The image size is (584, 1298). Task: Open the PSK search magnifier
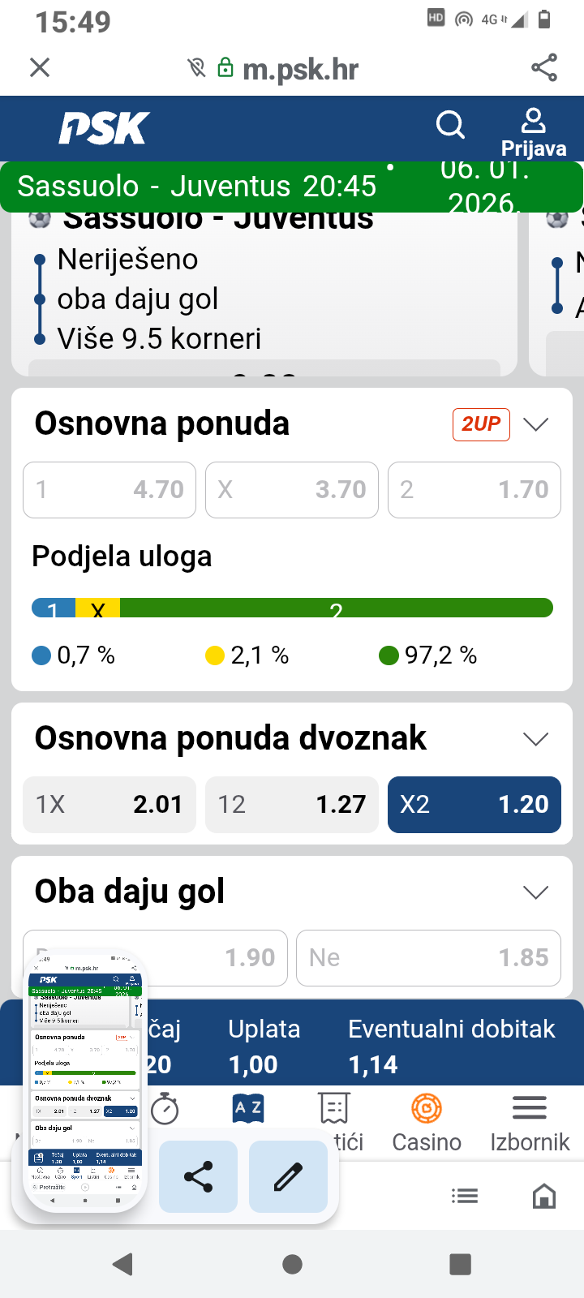[450, 125]
